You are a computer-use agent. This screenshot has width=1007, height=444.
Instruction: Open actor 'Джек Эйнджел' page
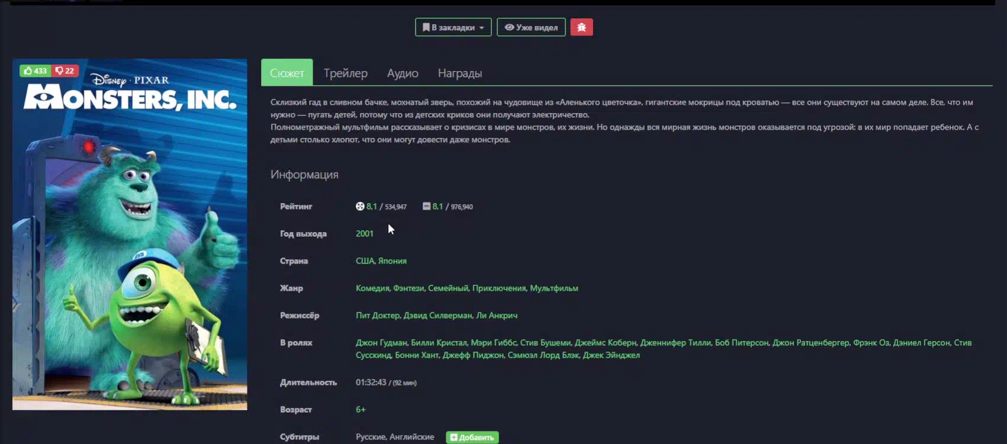point(611,355)
